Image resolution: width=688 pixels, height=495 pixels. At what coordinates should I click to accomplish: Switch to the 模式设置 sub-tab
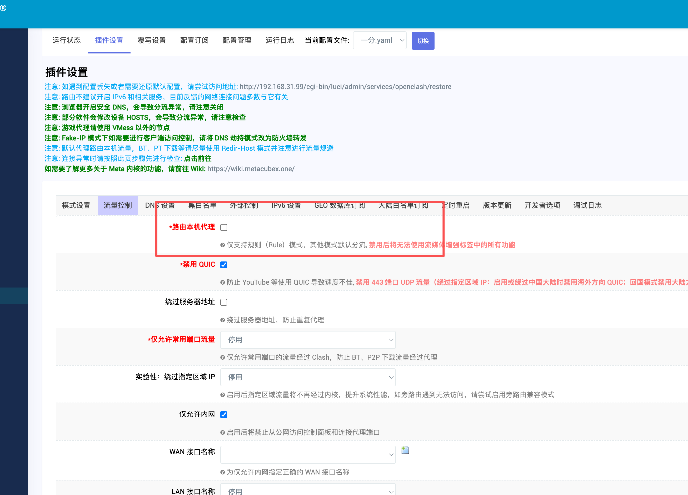(x=76, y=205)
